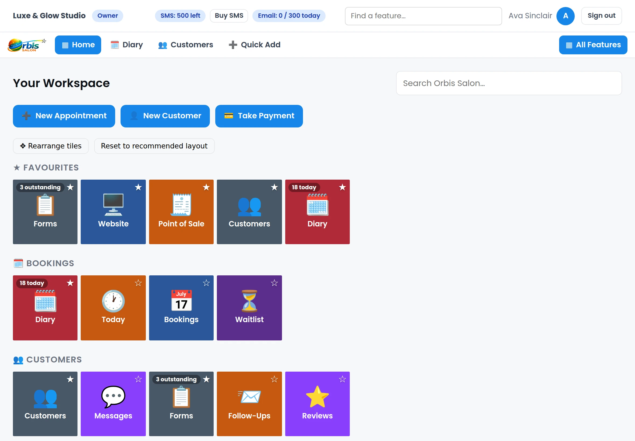The image size is (635, 441).
Task: Focus the Find a feature field
Action: point(423,16)
